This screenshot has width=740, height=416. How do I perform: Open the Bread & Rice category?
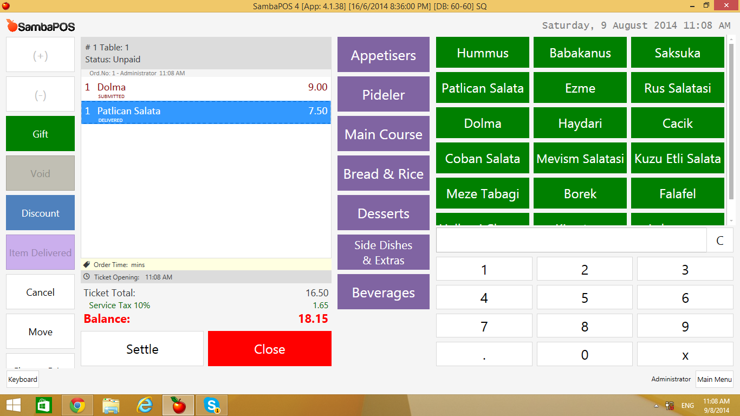[x=384, y=173]
